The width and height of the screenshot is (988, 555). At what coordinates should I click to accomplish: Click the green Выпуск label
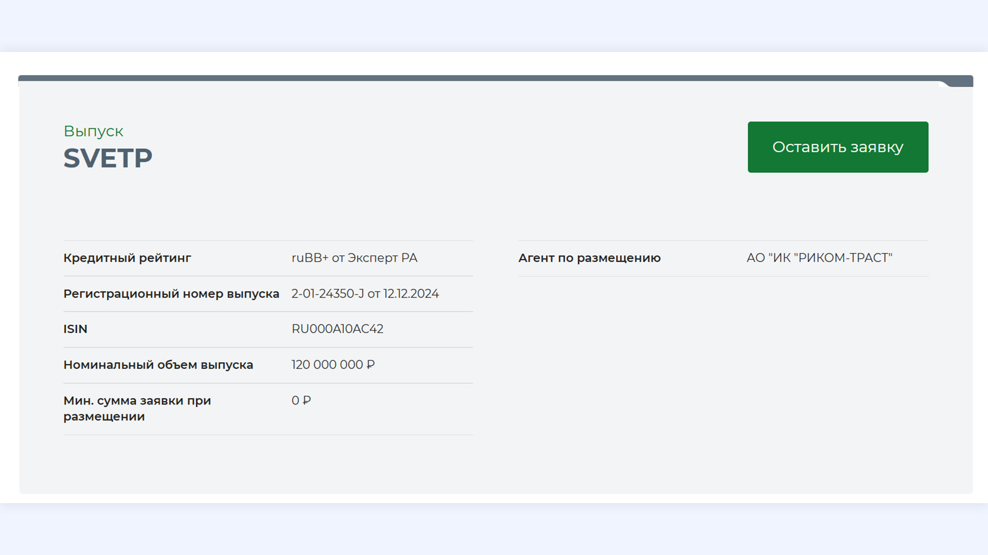click(x=93, y=131)
